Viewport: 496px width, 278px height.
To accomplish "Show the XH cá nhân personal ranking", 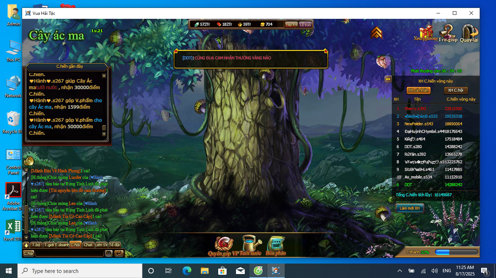I will (418, 90).
